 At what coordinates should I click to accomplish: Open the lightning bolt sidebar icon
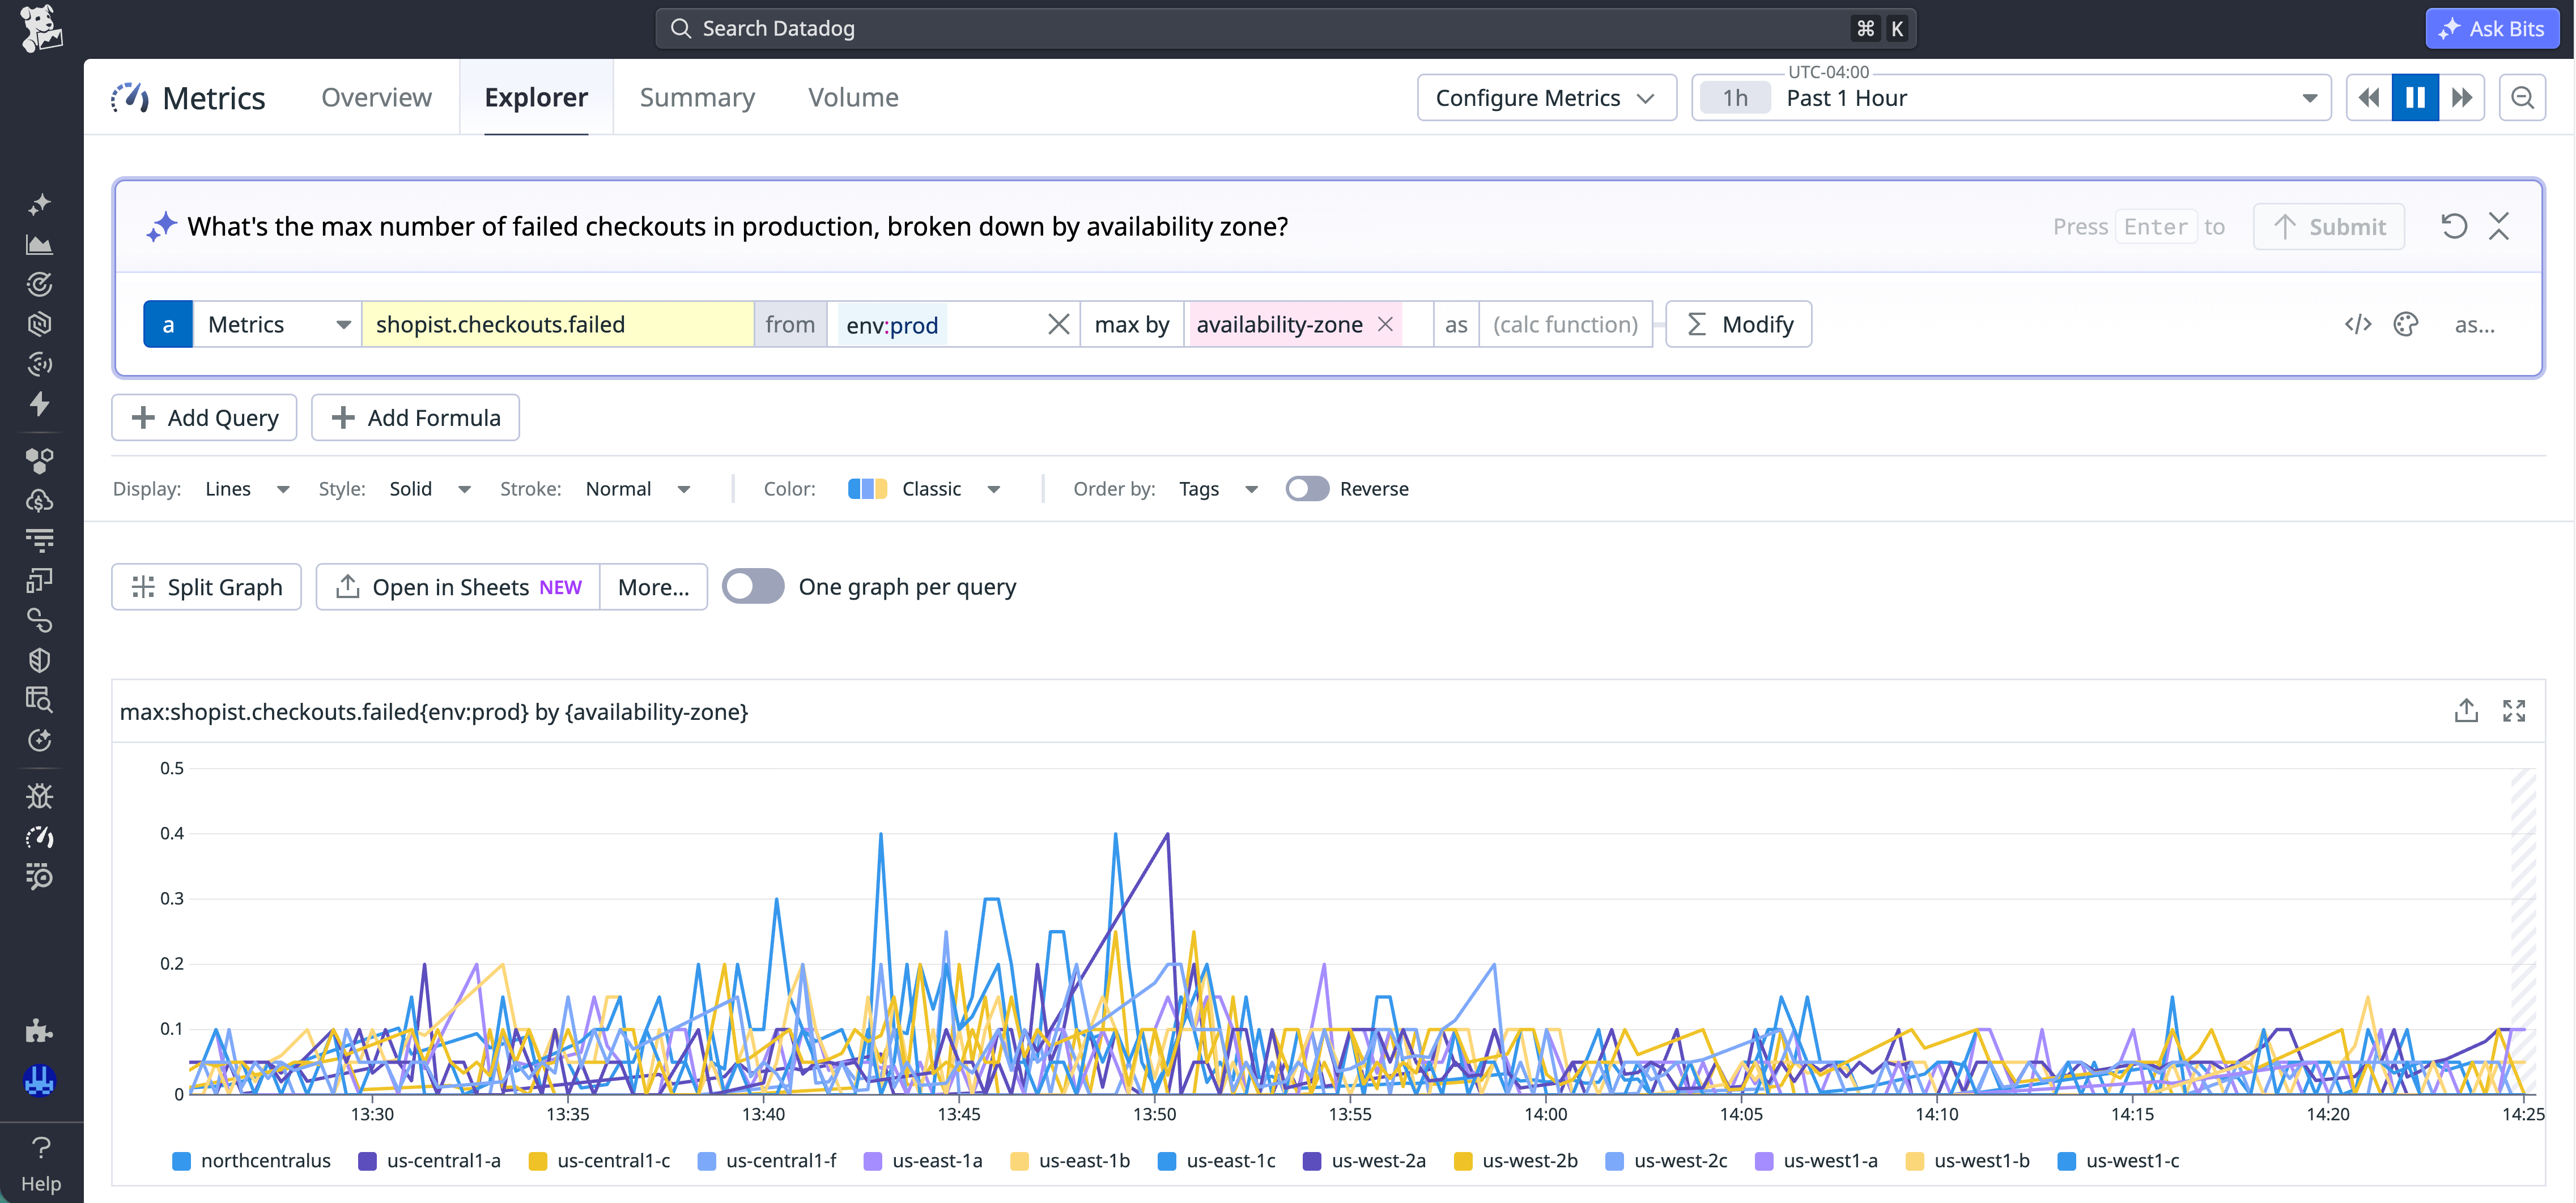[40, 404]
